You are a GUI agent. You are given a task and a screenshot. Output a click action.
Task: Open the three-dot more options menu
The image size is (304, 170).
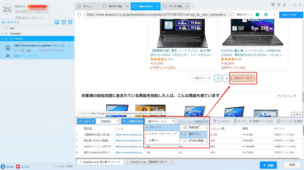(x=274, y=14)
